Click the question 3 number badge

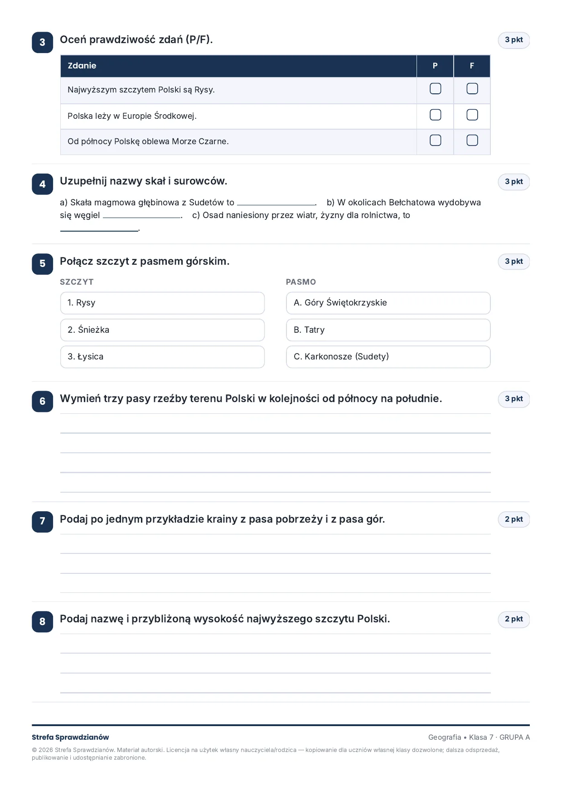pyautogui.click(x=42, y=42)
